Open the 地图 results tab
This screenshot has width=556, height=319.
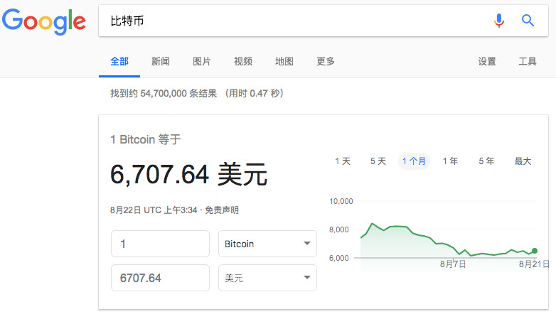pyautogui.click(x=284, y=61)
